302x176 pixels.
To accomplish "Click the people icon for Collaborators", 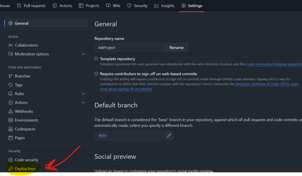I will [x=11, y=45].
